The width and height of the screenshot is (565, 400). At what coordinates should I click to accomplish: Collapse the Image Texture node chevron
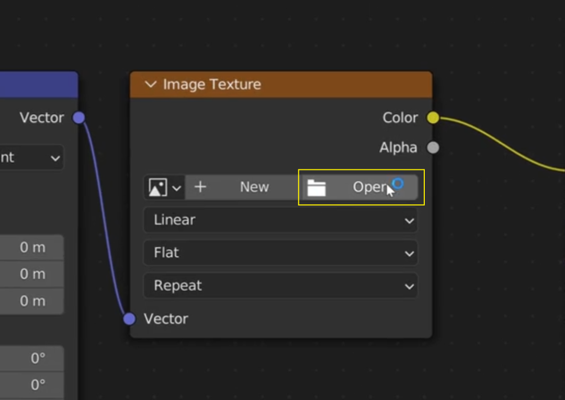tap(151, 84)
